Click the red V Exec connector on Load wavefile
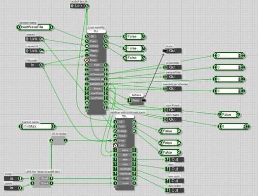Viewport: 258px width, 196px height. (87, 60)
